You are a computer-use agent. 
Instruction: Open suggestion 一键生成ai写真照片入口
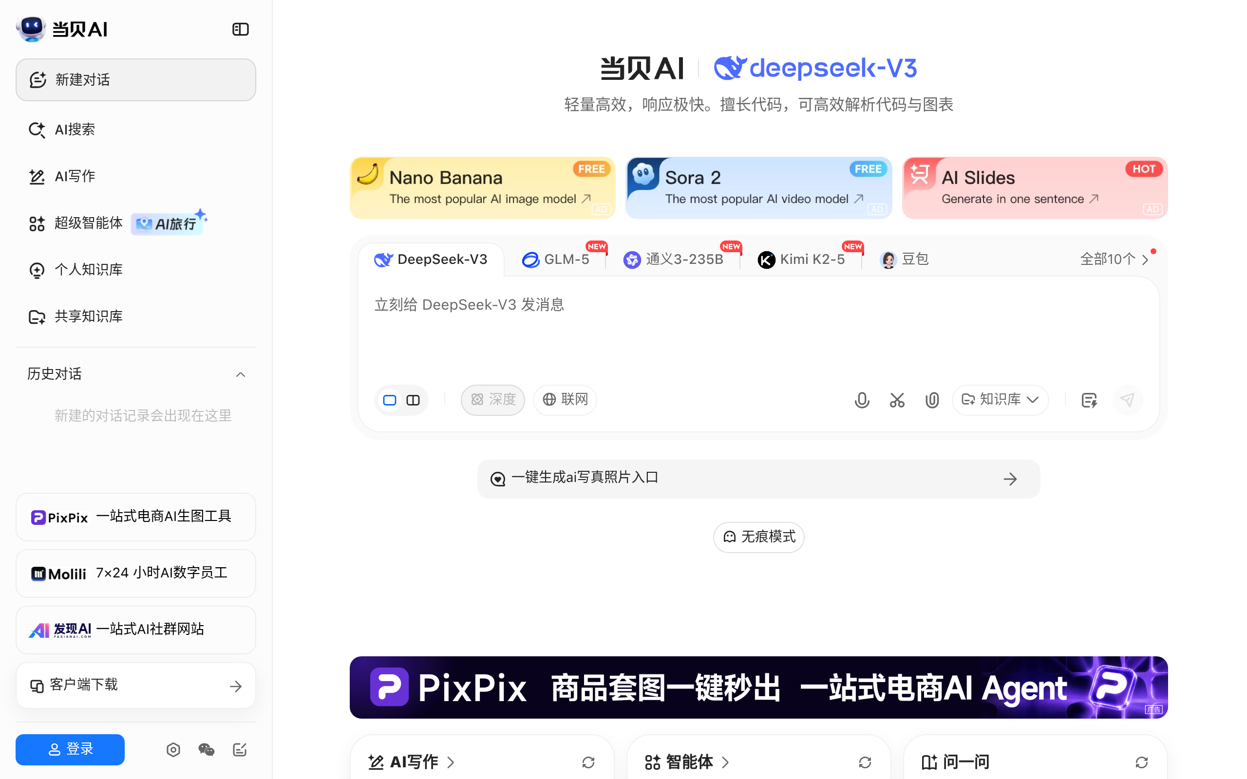(x=758, y=479)
